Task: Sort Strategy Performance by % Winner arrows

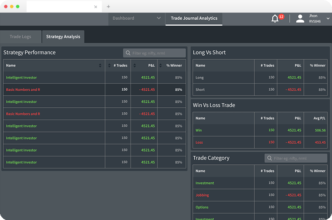Action: (160, 66)
